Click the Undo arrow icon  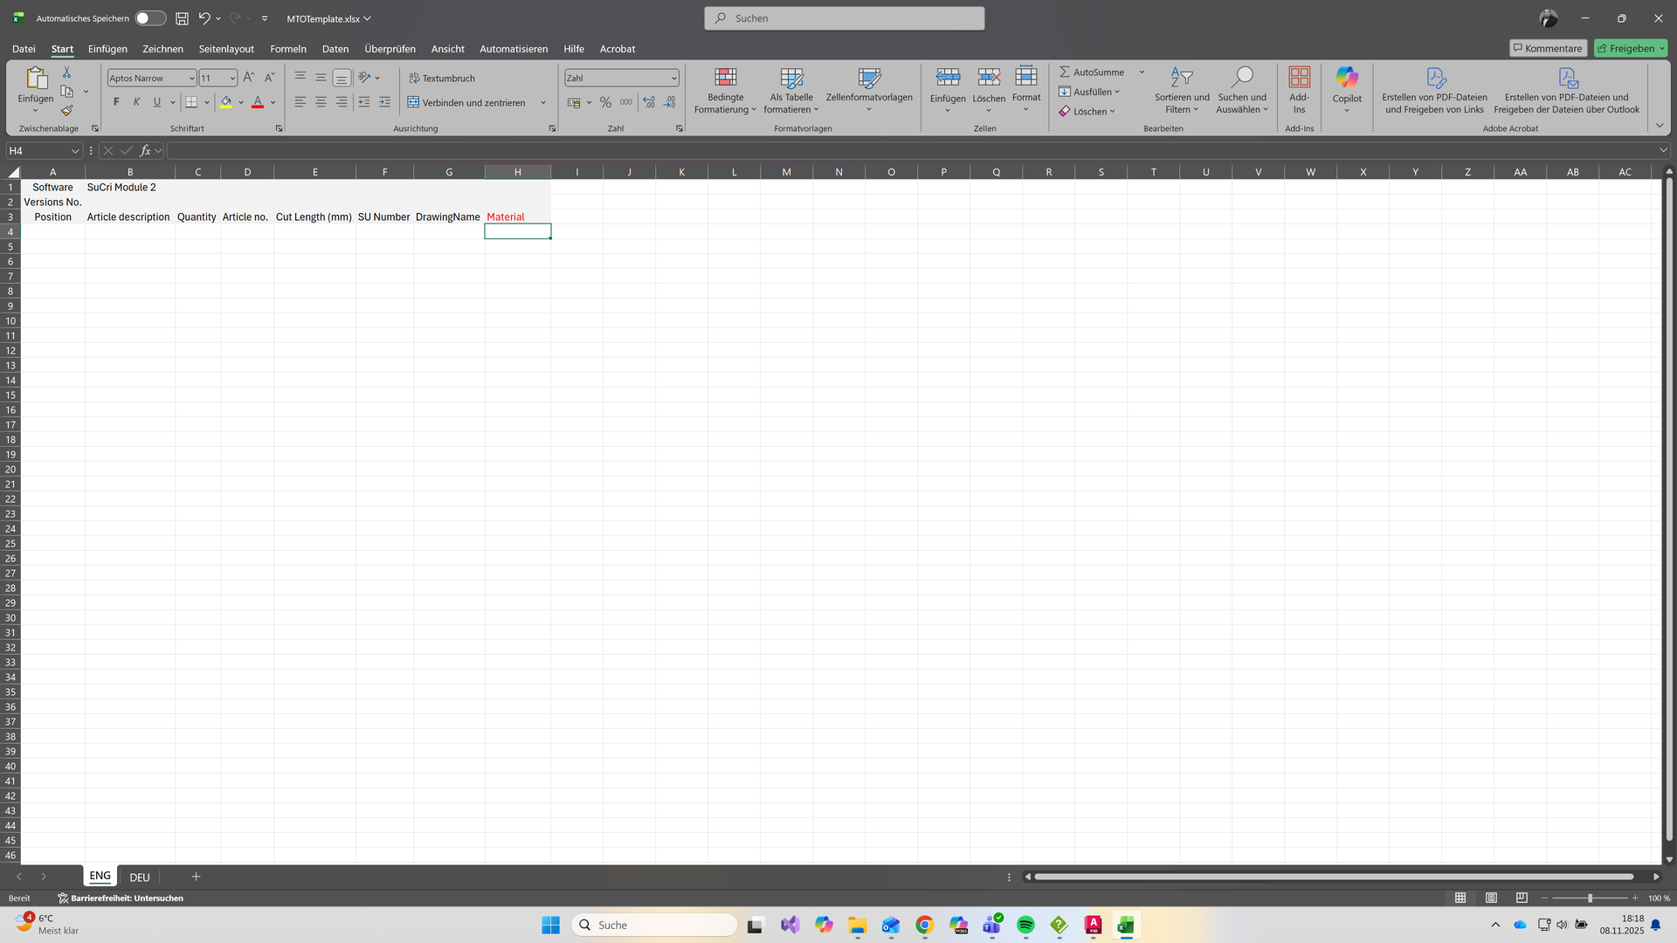coord(204,18)
